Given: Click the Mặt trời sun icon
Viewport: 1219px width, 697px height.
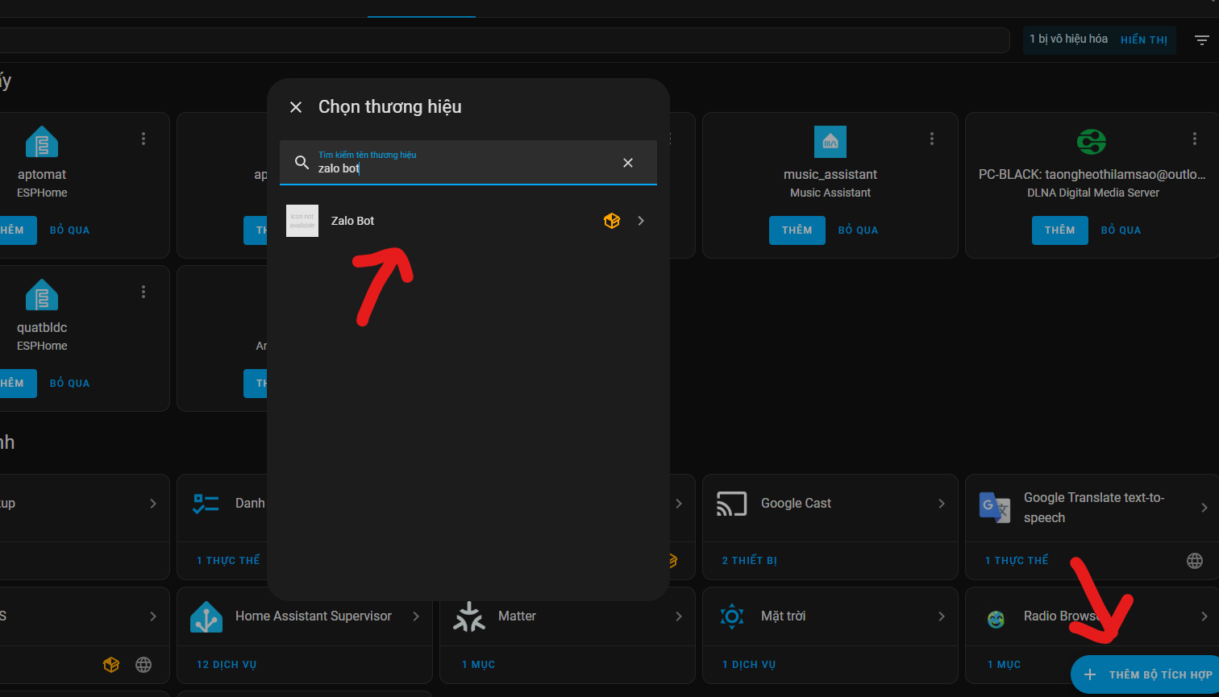Looking at the screenshot, I should click(x=732, y=616).
